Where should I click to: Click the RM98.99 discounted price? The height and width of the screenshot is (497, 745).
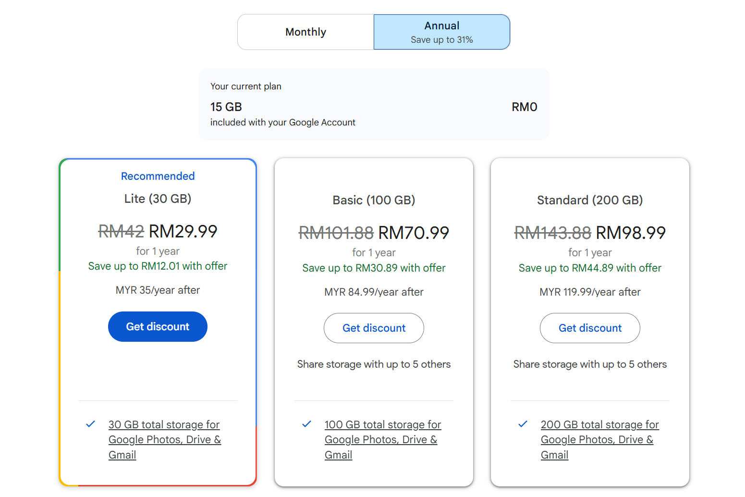click(x=631, y=233)
